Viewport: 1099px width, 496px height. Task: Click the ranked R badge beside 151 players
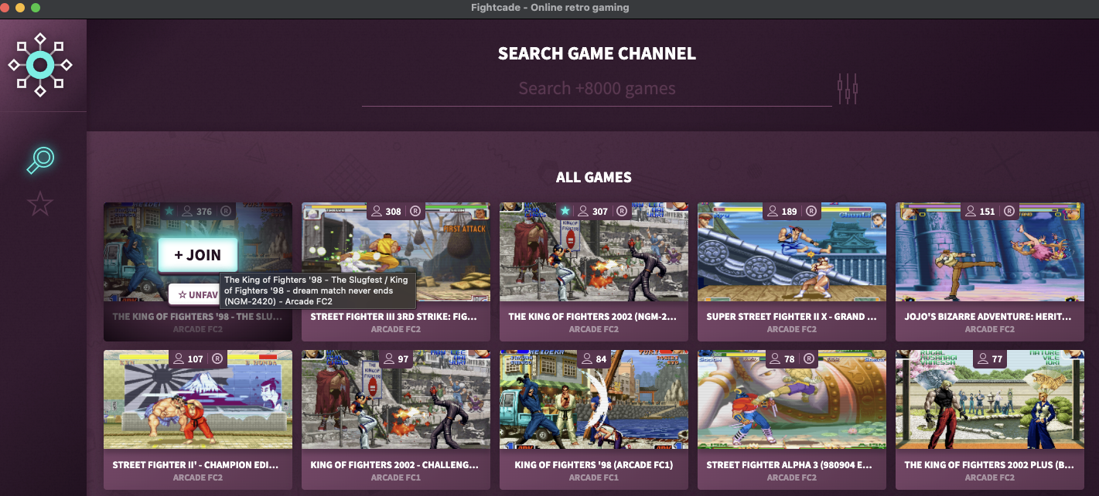tap(1009, 211)
